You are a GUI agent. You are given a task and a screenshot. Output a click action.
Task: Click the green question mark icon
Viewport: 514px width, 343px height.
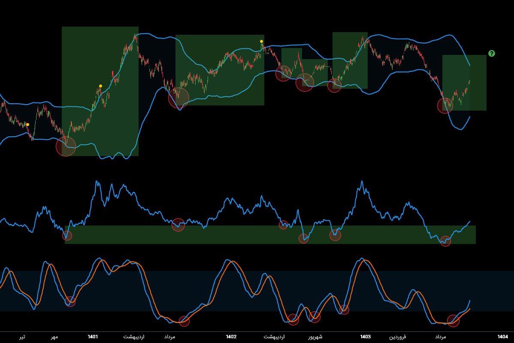(x=491, y=54)
